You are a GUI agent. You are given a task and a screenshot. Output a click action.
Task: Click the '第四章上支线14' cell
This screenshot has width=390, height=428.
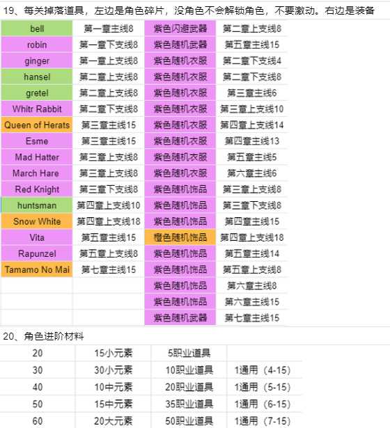[252, 125]
